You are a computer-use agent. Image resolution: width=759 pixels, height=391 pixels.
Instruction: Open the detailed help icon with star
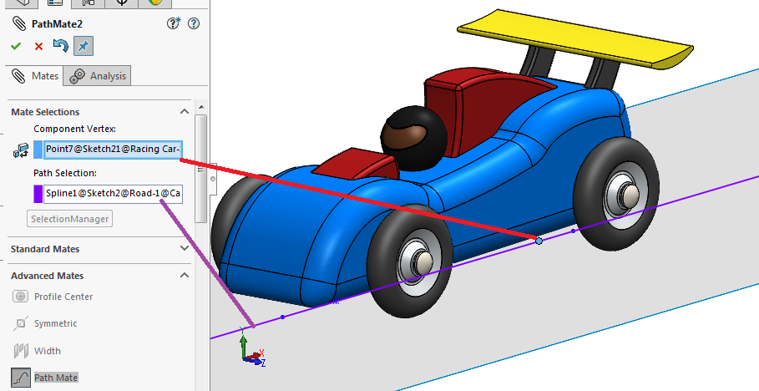tap(174, 23)
